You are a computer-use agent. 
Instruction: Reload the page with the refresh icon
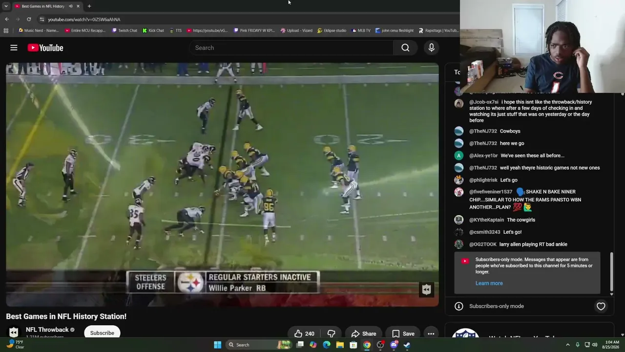point(29,19)
